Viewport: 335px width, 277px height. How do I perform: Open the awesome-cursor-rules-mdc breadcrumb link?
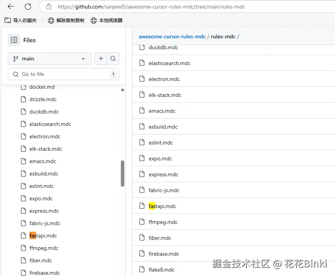[172, 36]
